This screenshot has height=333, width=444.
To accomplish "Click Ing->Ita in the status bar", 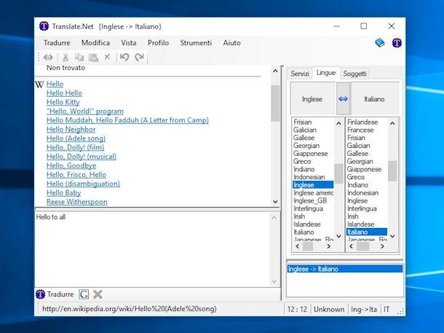I will pos(364,309).
